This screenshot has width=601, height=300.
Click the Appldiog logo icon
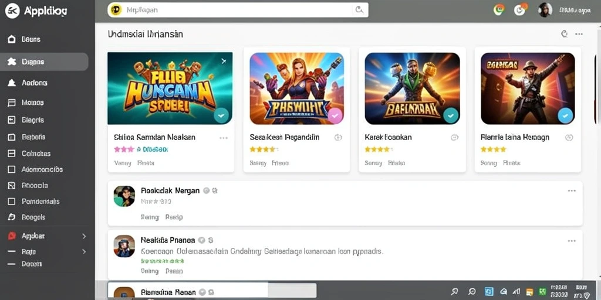(x=12, y=11)
